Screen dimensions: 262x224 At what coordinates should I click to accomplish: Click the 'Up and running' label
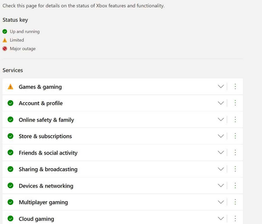click(x=25, y=31)
